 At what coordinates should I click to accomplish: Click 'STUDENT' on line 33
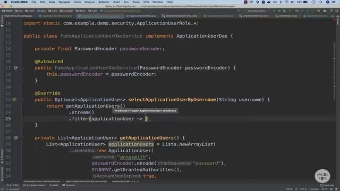[101, 170]
